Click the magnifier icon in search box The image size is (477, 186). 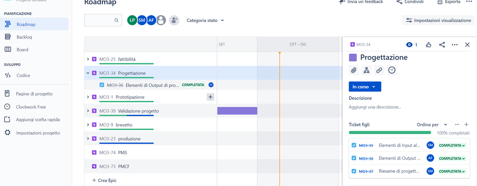click(x=116, y=20)
